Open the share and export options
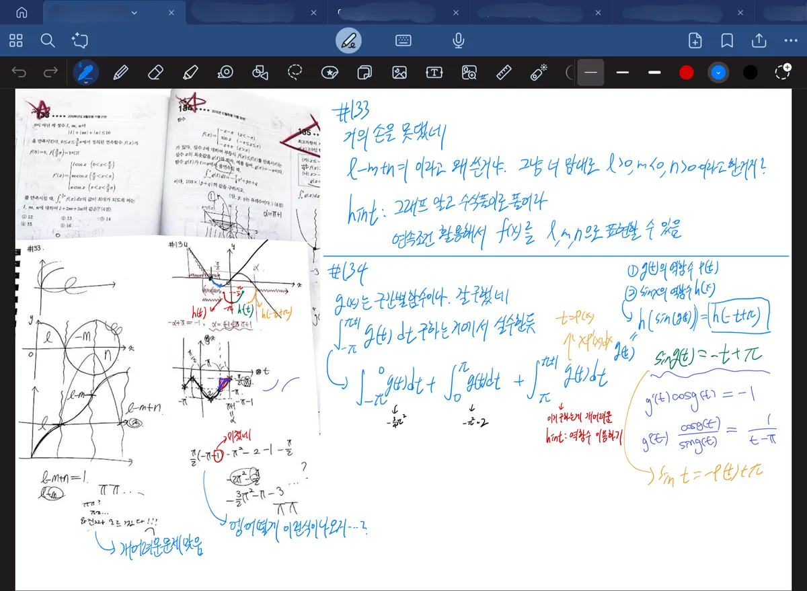Viewport: 807px width, 591px height. click(x=759, y=40)
